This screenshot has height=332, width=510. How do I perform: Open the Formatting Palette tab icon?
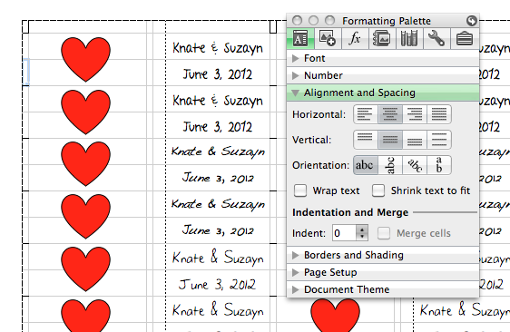[x=300, y=39]
